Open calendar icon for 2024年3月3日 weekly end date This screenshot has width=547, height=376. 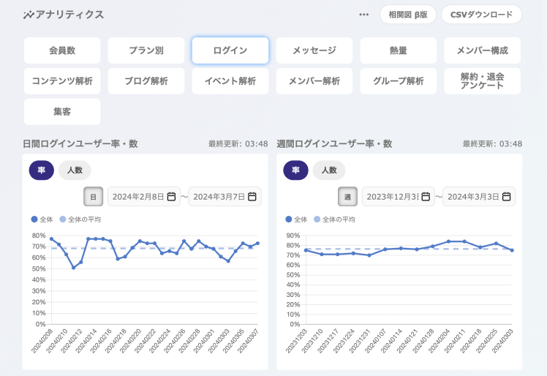tap(506, 197)
